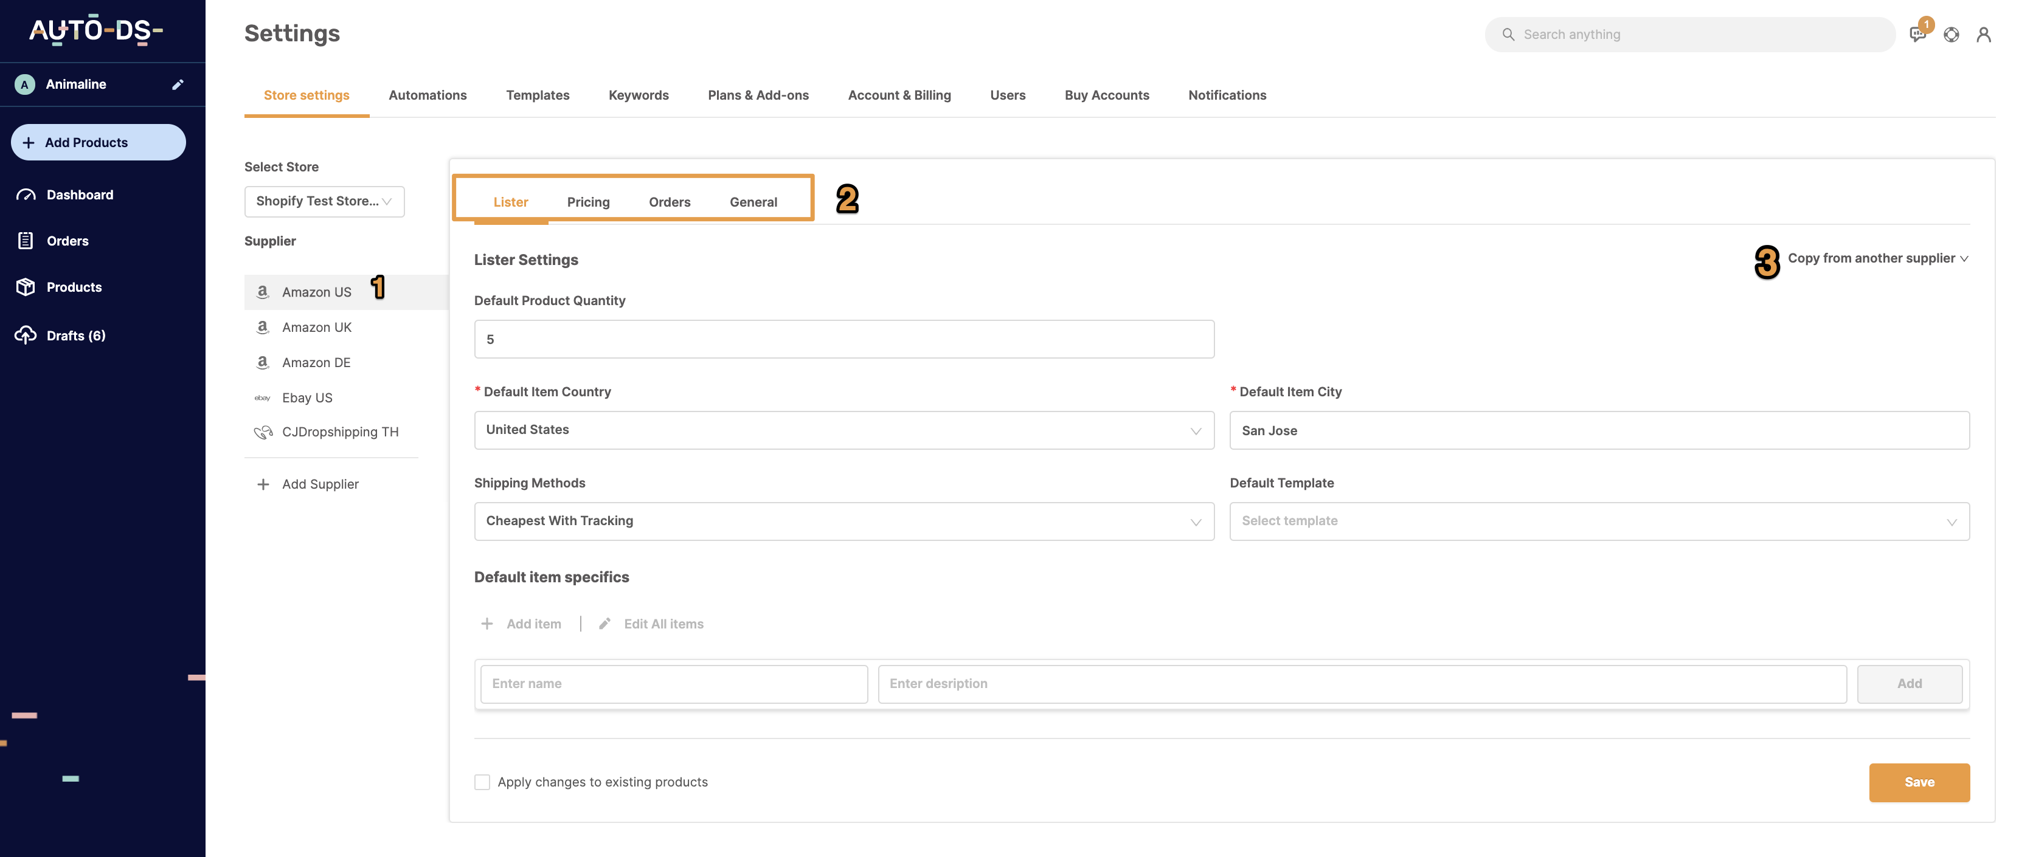Select the Lister sub-tab
This screenshot has width=2019, height=857.
tap(511, 202)
